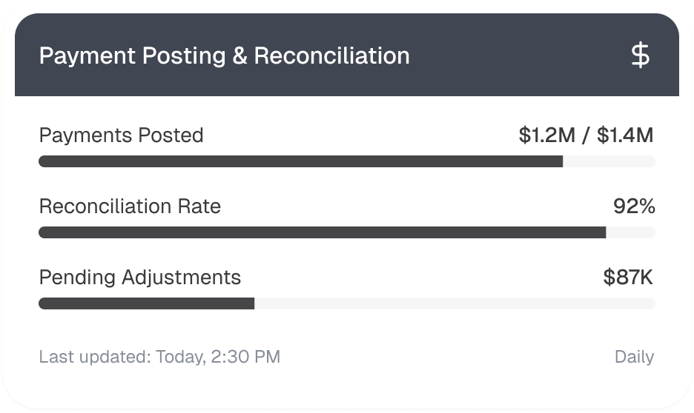Image resolution: width=694 pixels, height=413 pixels.
Task: Select the Pending Adjustments label
Action: 139,278
